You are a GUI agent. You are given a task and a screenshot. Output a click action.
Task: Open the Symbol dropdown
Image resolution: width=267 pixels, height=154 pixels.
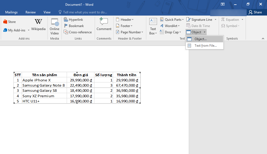231,26
